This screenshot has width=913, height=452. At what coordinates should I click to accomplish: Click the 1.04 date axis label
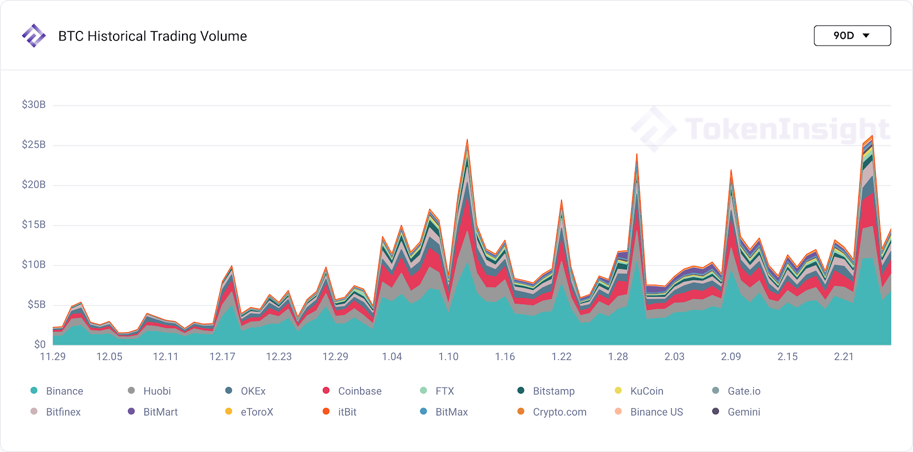[392, 357]
